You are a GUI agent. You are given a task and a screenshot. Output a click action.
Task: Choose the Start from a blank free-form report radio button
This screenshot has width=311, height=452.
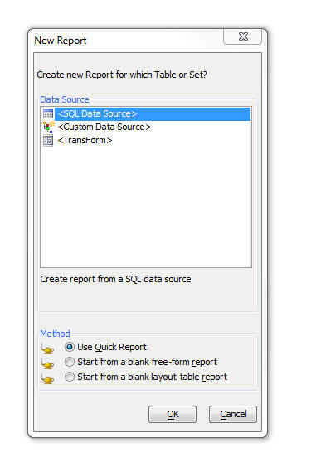[70, 362]
